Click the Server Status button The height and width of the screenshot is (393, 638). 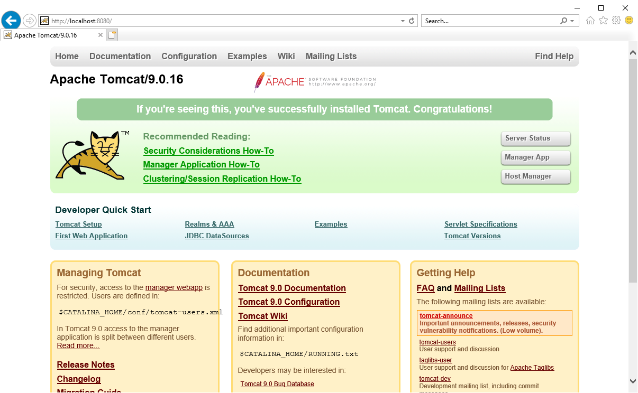[x=535, y=138]
